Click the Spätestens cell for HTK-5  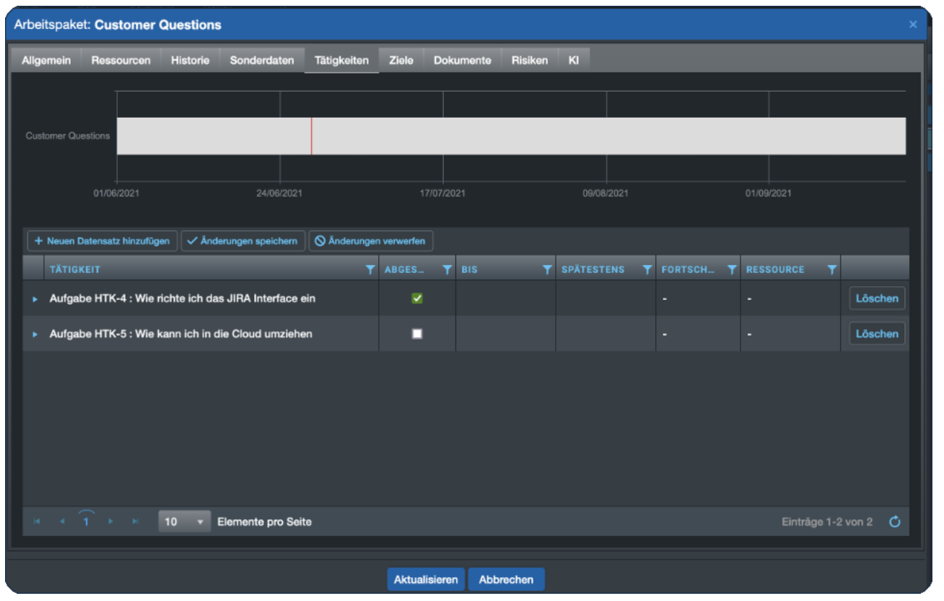coord(606,334)
